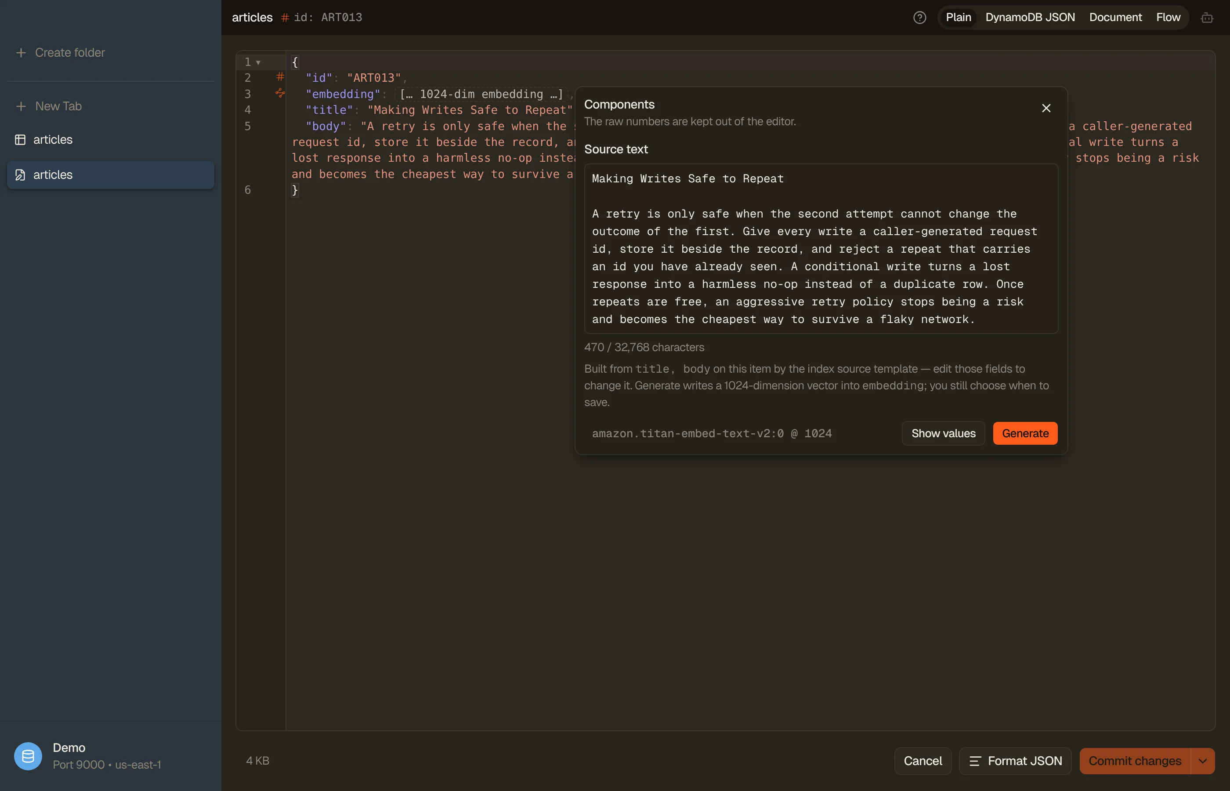Close the Components popup

pos(1045,108)
